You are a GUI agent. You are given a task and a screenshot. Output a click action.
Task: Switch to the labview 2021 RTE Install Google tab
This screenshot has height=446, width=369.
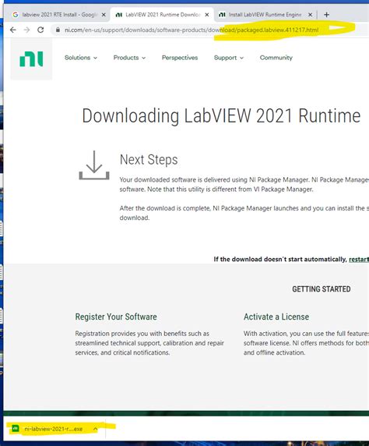click(x=60, y=15)
